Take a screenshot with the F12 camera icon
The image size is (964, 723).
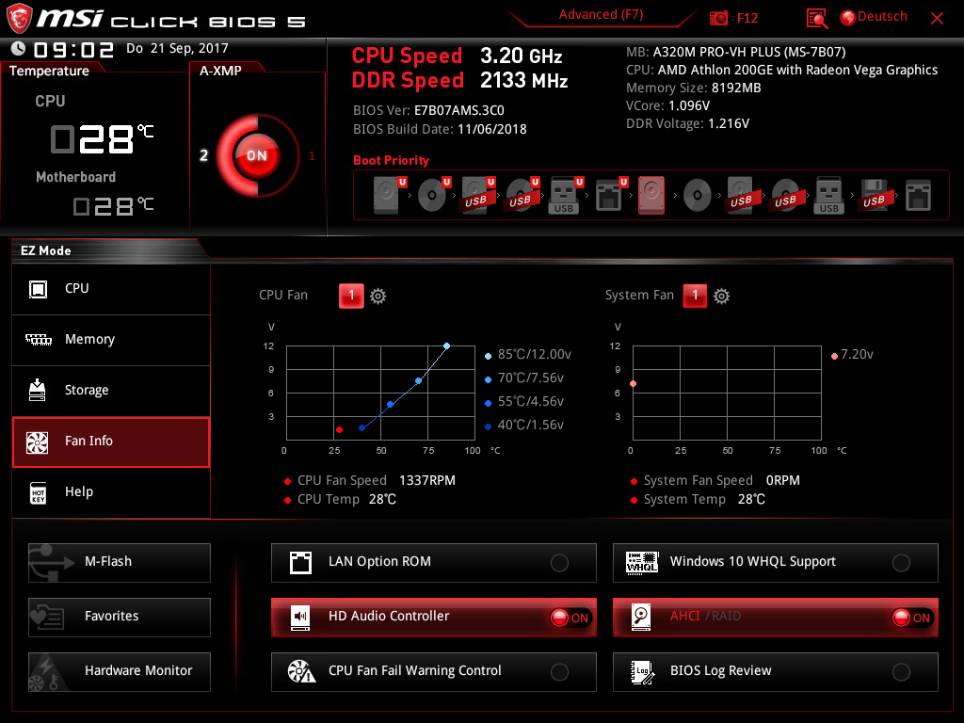[x=718, y=19]
